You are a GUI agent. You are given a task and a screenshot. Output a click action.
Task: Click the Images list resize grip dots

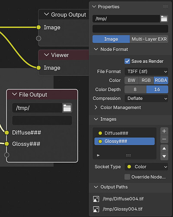tap(128, 155)
